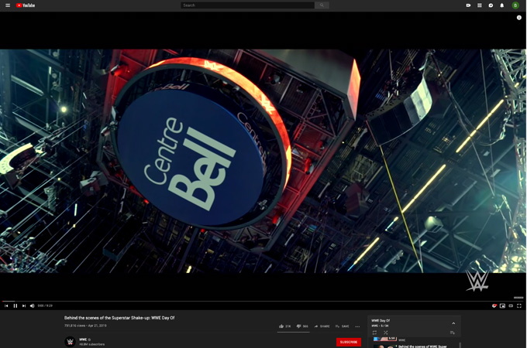Select playlist thumbnail with 5:58 duration

[385, 339]
